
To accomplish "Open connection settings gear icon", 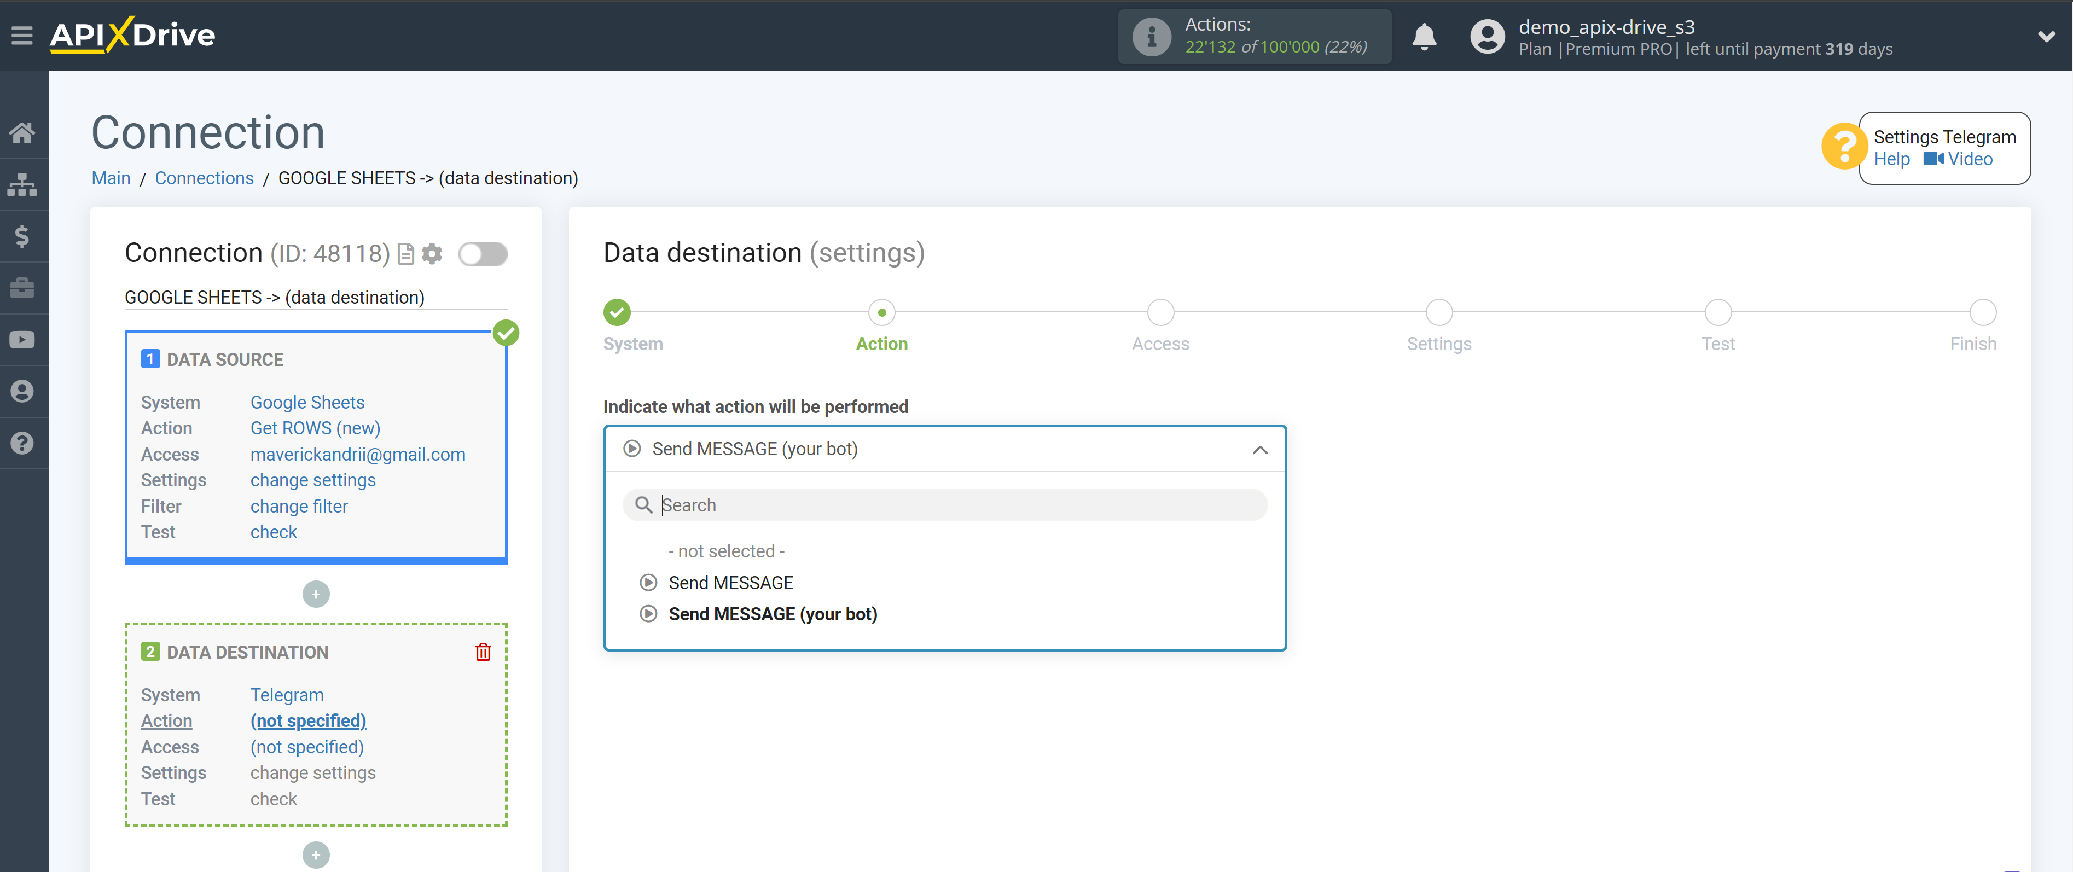I will tap(432, 254).
